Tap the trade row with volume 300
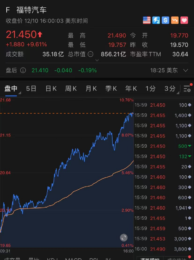The image size is (194, 260). tap(163, 187)
